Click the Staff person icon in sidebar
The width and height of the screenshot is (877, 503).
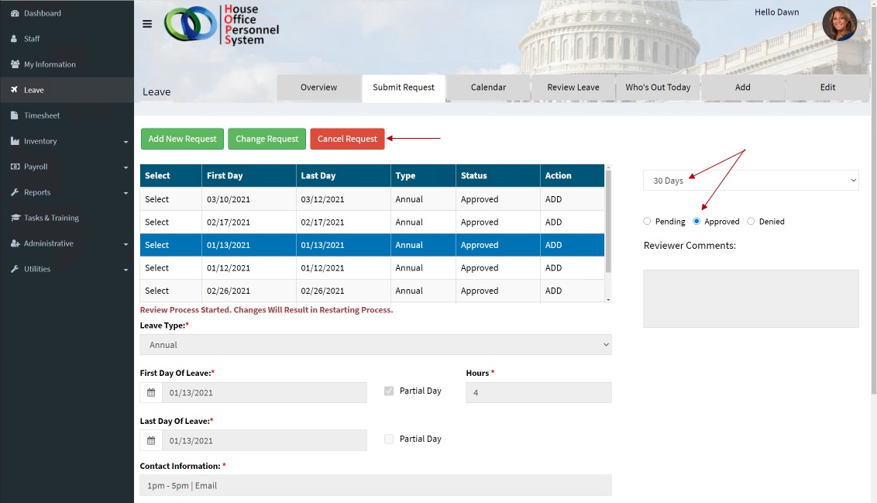point(15,39)
